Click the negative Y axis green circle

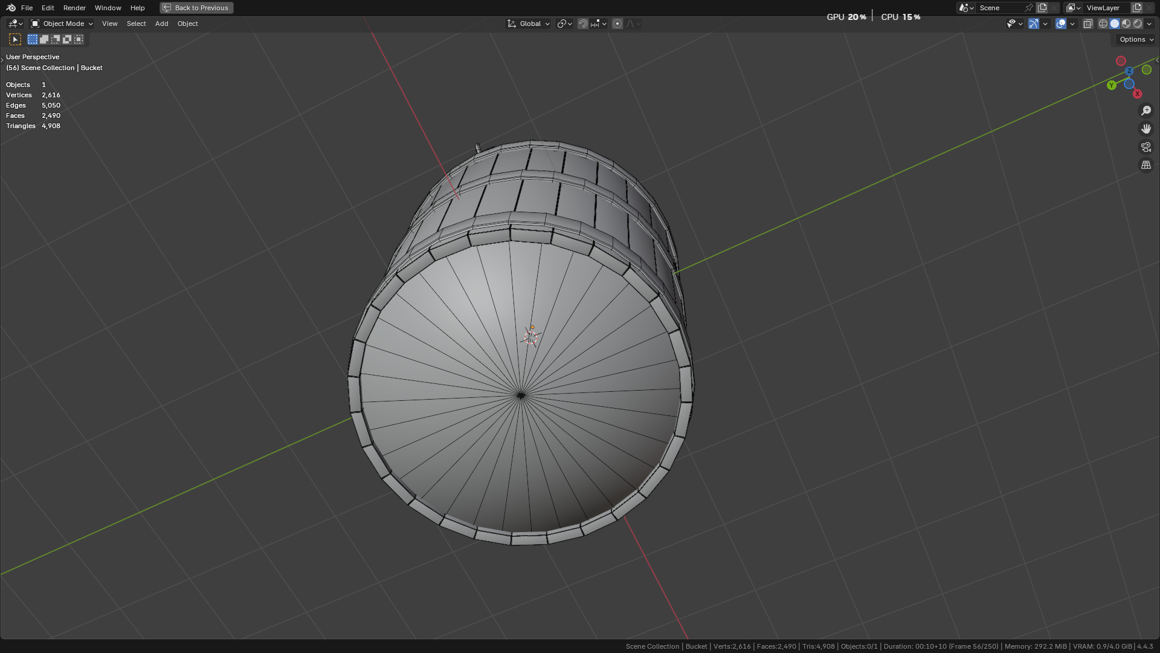(x=1147, y=70)
